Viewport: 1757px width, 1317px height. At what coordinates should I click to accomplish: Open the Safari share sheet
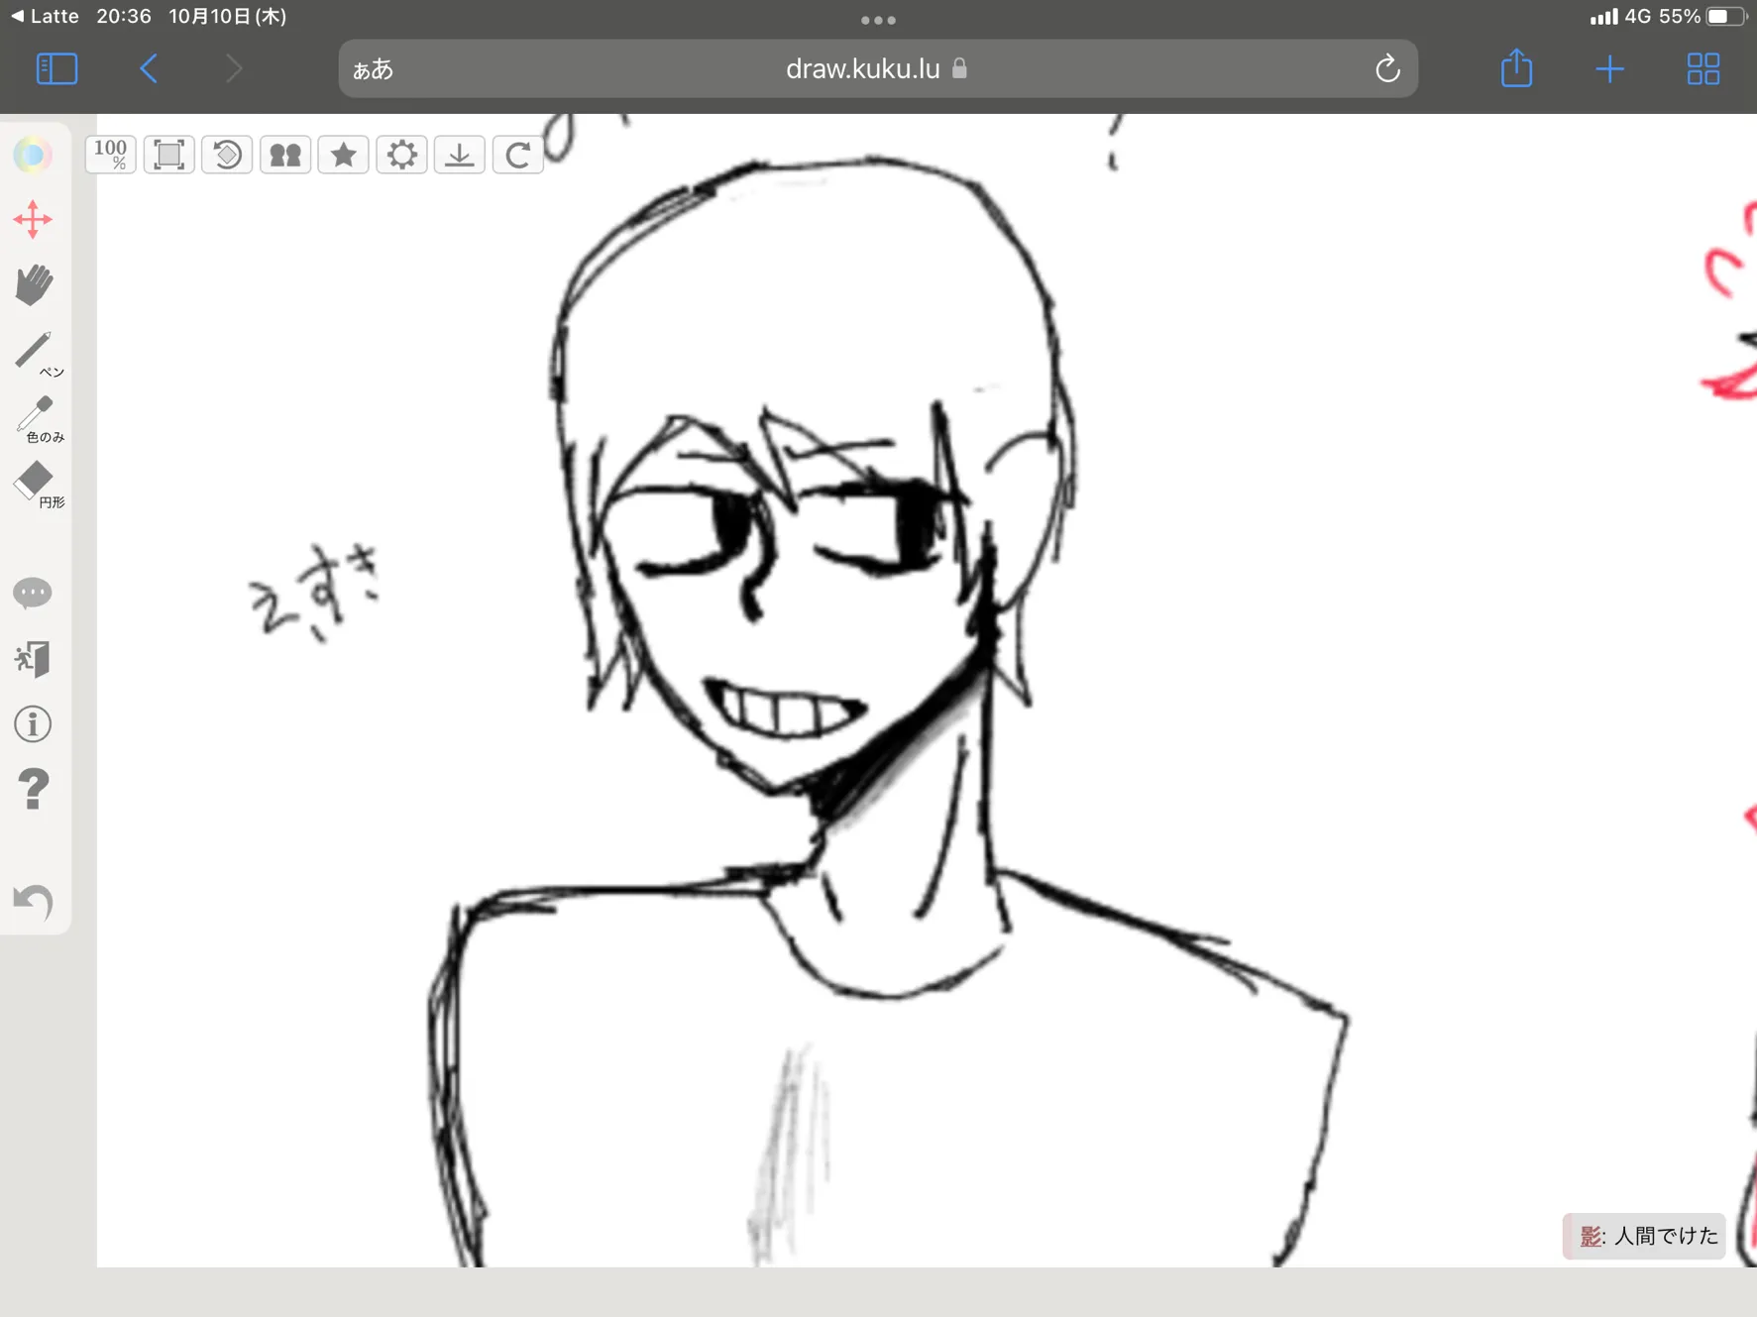point(1516,68)
